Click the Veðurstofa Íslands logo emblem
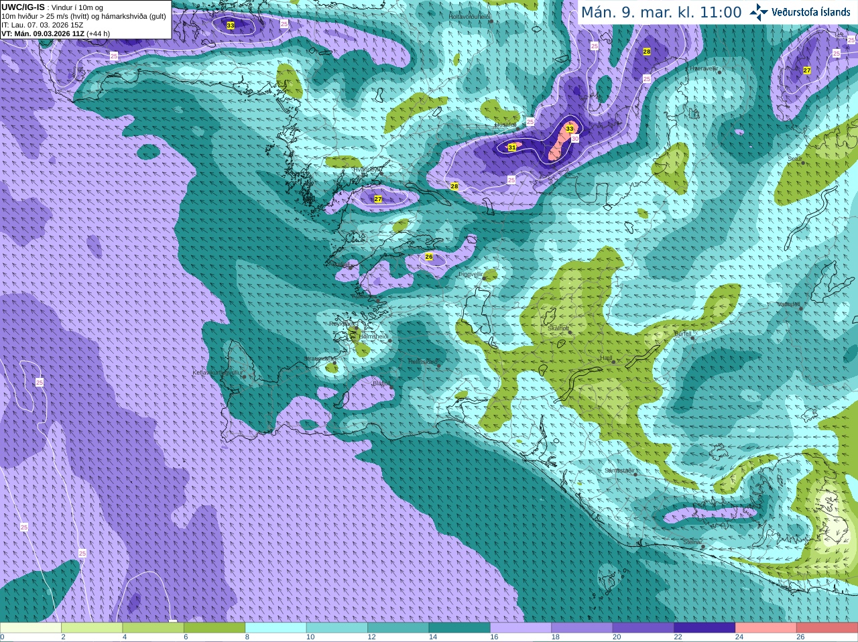Image resolution: width=858 pixels, height=642 pixels. [759, 12]
